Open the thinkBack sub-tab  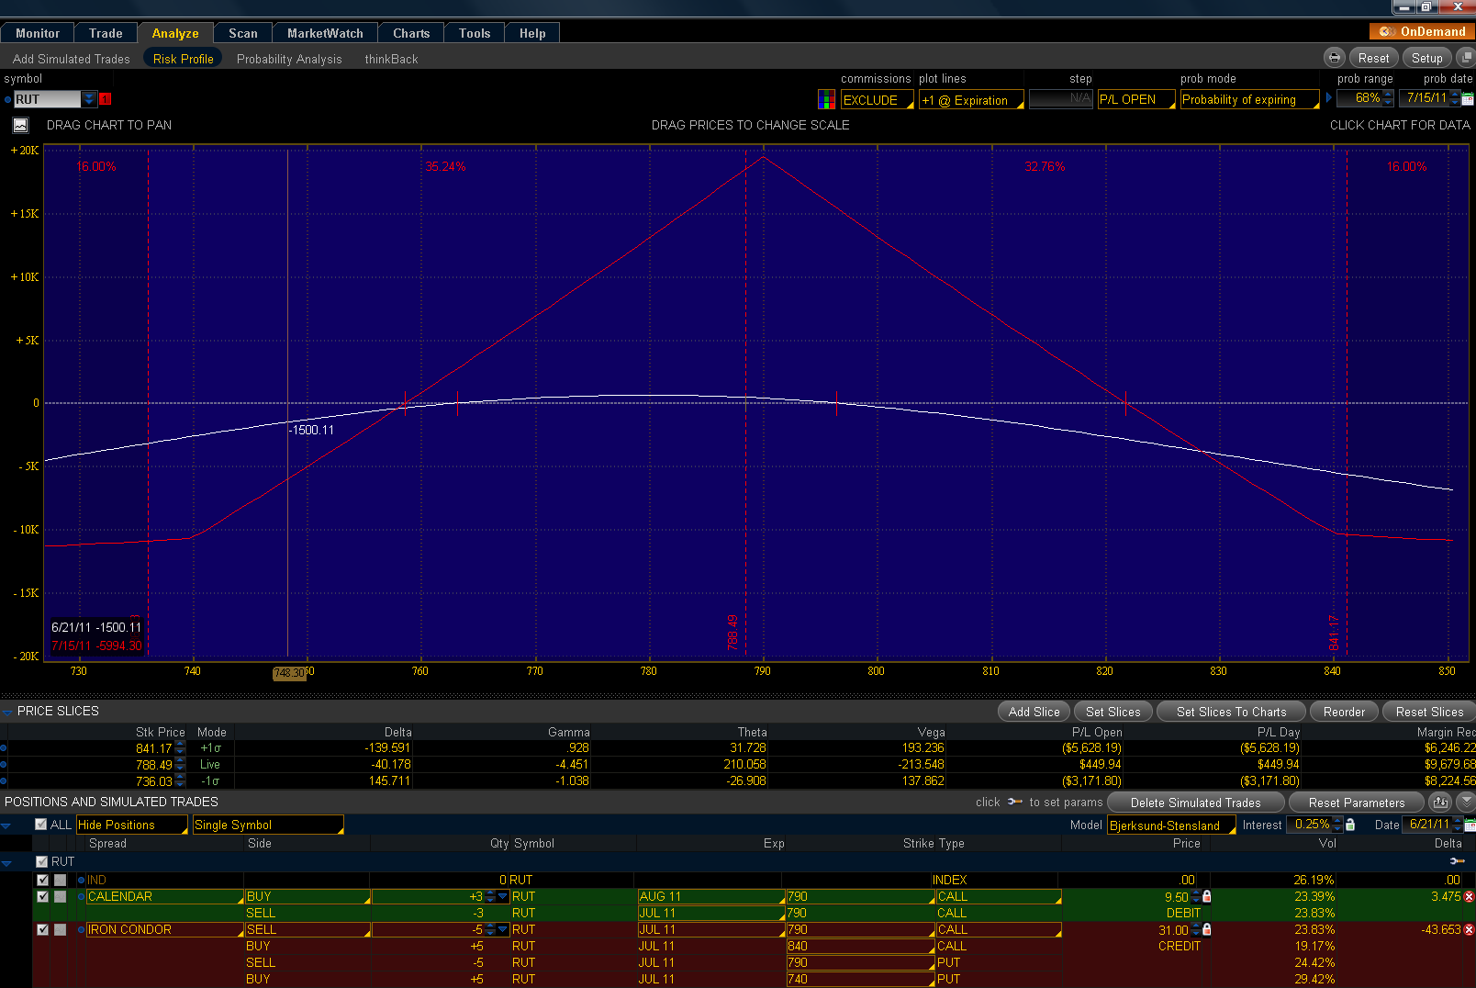pyautogui.click(x=391, y=59)
